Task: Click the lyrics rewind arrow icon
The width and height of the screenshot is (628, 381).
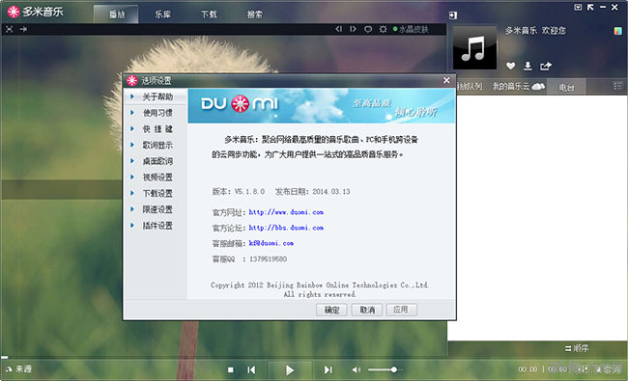Action: click(x=339, y=29)
